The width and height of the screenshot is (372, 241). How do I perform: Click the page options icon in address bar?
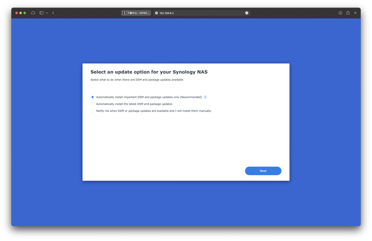(x=247, y=13)
